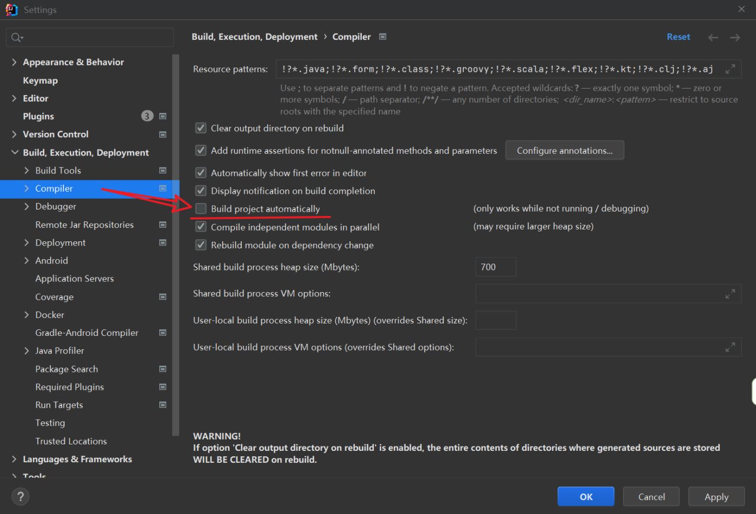Select Application Servers in settings tree
The width and height of the screenshot is (756, 514).
(75, 279)
